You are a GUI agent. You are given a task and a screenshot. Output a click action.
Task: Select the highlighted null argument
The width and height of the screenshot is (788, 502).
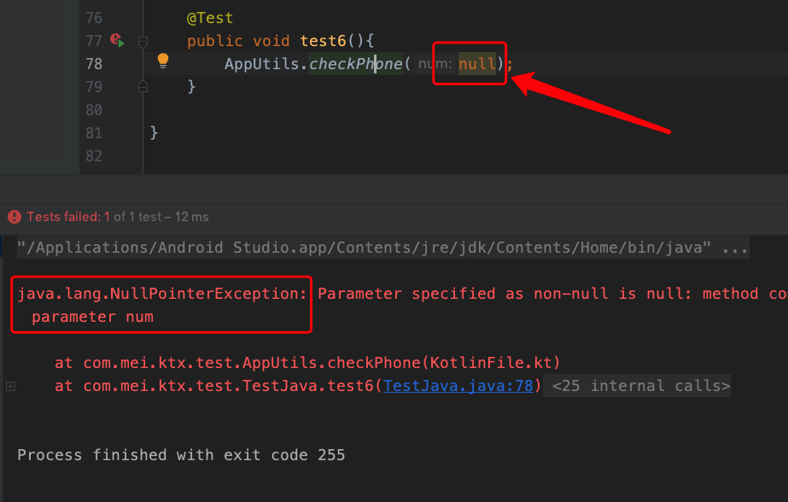(x=476, y=63)
